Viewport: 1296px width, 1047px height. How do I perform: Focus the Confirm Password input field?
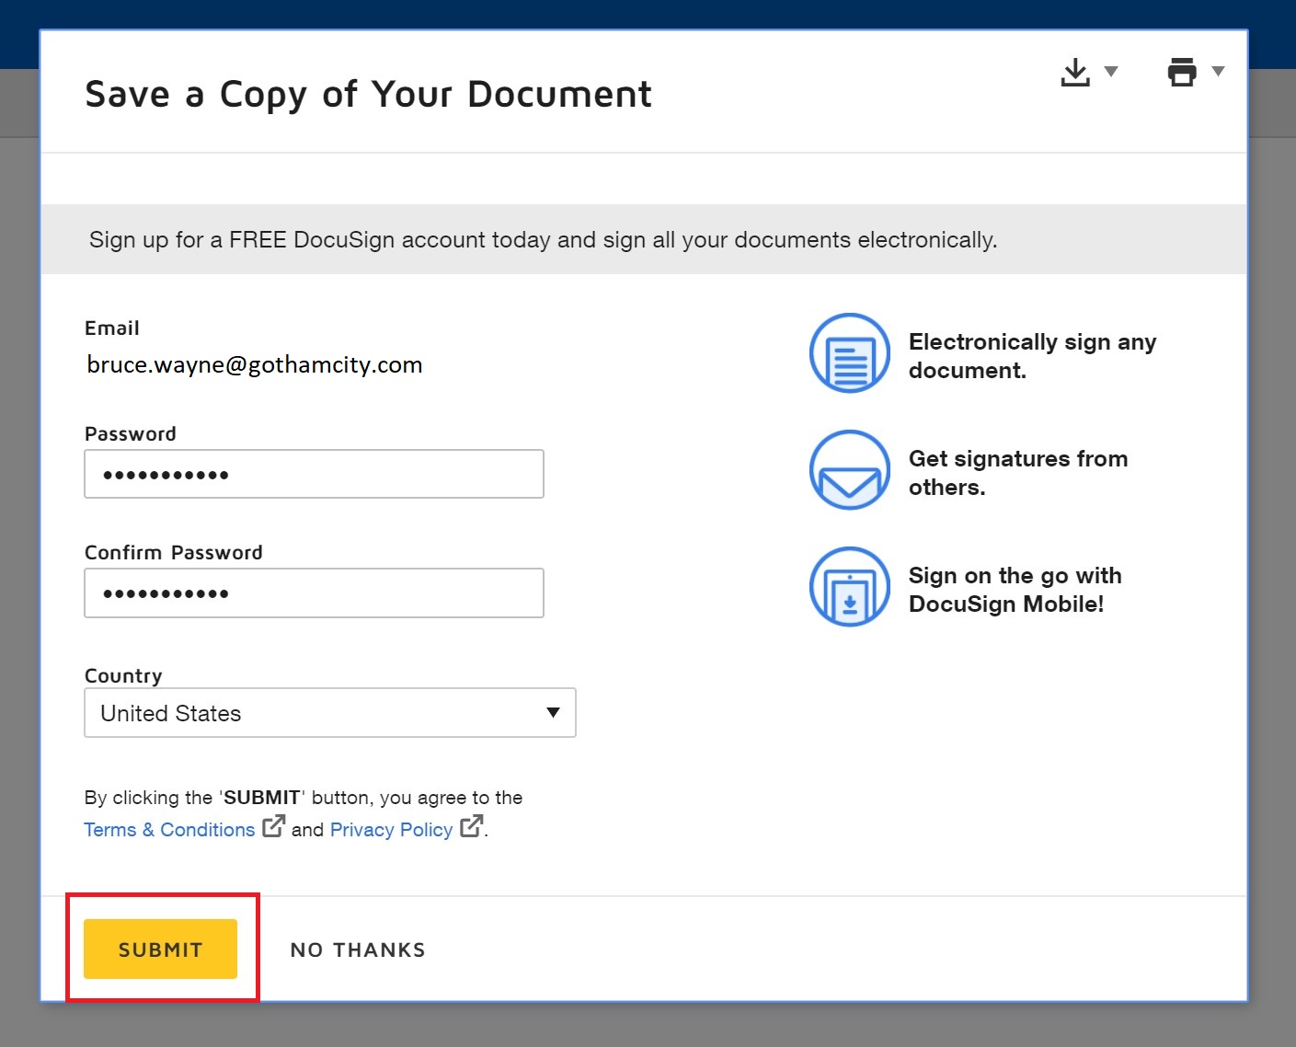[x=314, y=593]
